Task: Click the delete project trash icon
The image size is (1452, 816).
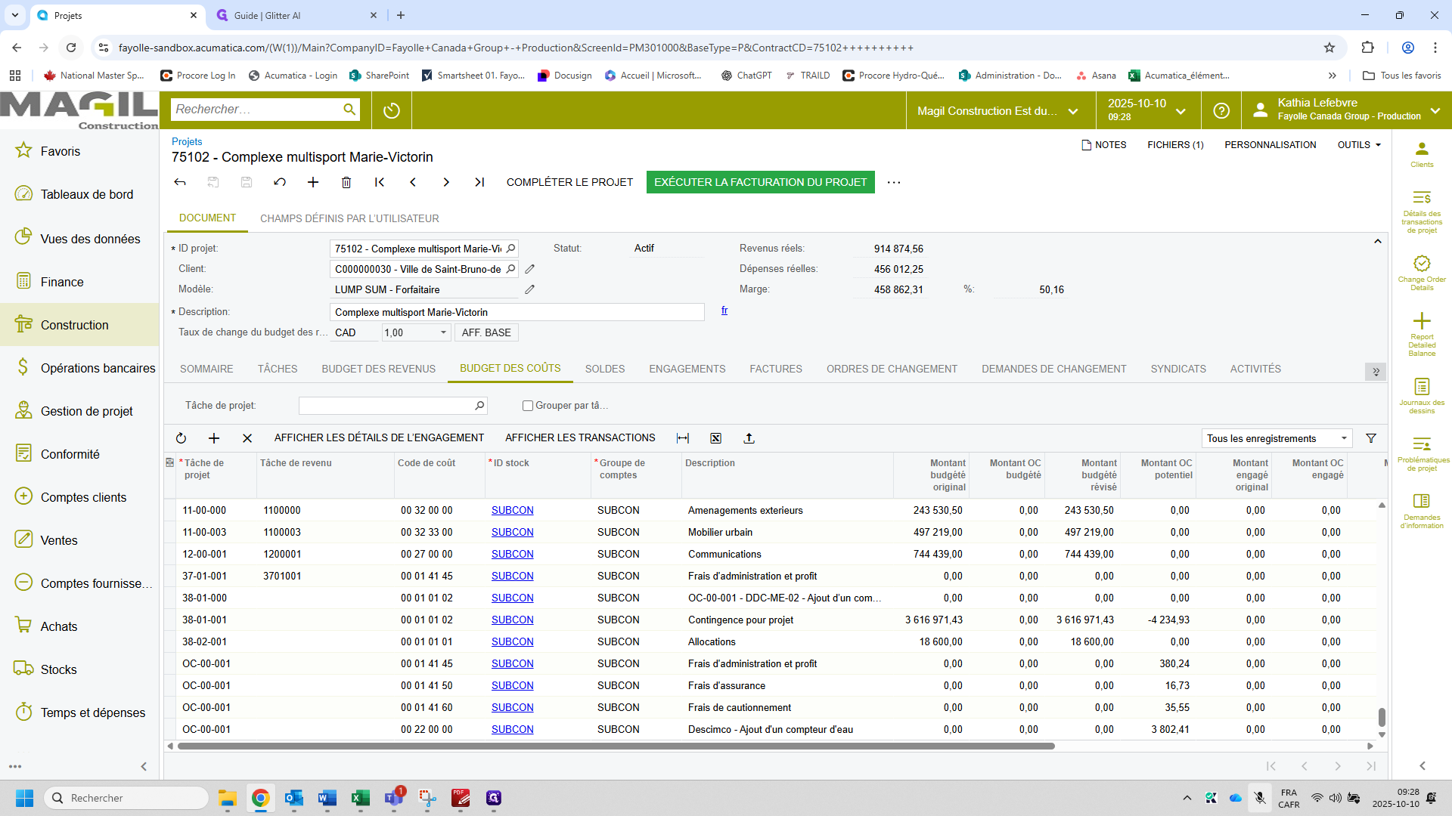Action: pyautogui.click(x=346, y=182)
